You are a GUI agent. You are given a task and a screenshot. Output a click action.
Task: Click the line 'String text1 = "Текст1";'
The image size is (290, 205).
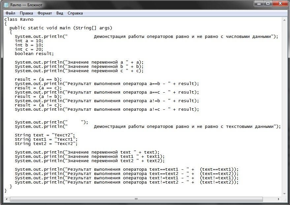pyautogui.click(x=46, y=139)
